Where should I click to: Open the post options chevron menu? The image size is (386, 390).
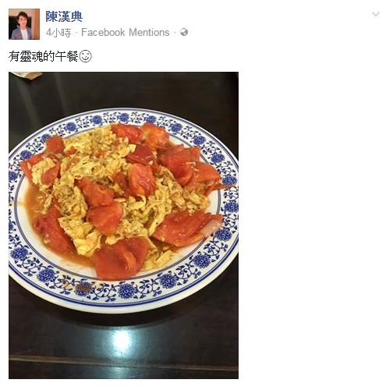[x=376, y=14]
